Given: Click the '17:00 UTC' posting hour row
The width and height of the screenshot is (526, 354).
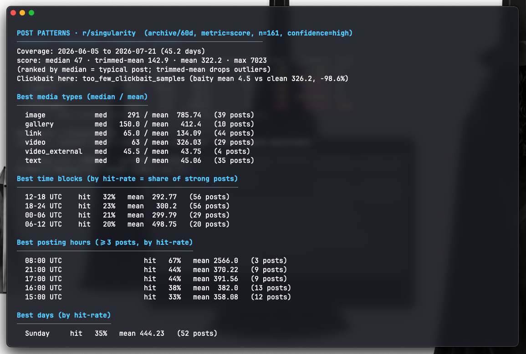Looking at the screenshot, I should click(x=156, y=278).
